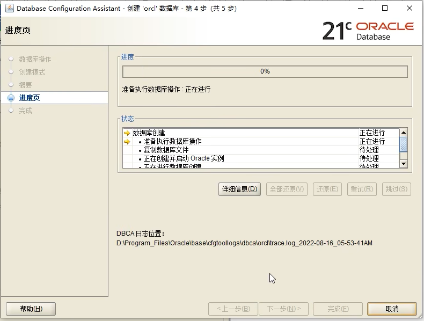The image size is (424, 321).
Task: Click 正在进行 status of 数据库创建 row
Action: tap(372, 133)
